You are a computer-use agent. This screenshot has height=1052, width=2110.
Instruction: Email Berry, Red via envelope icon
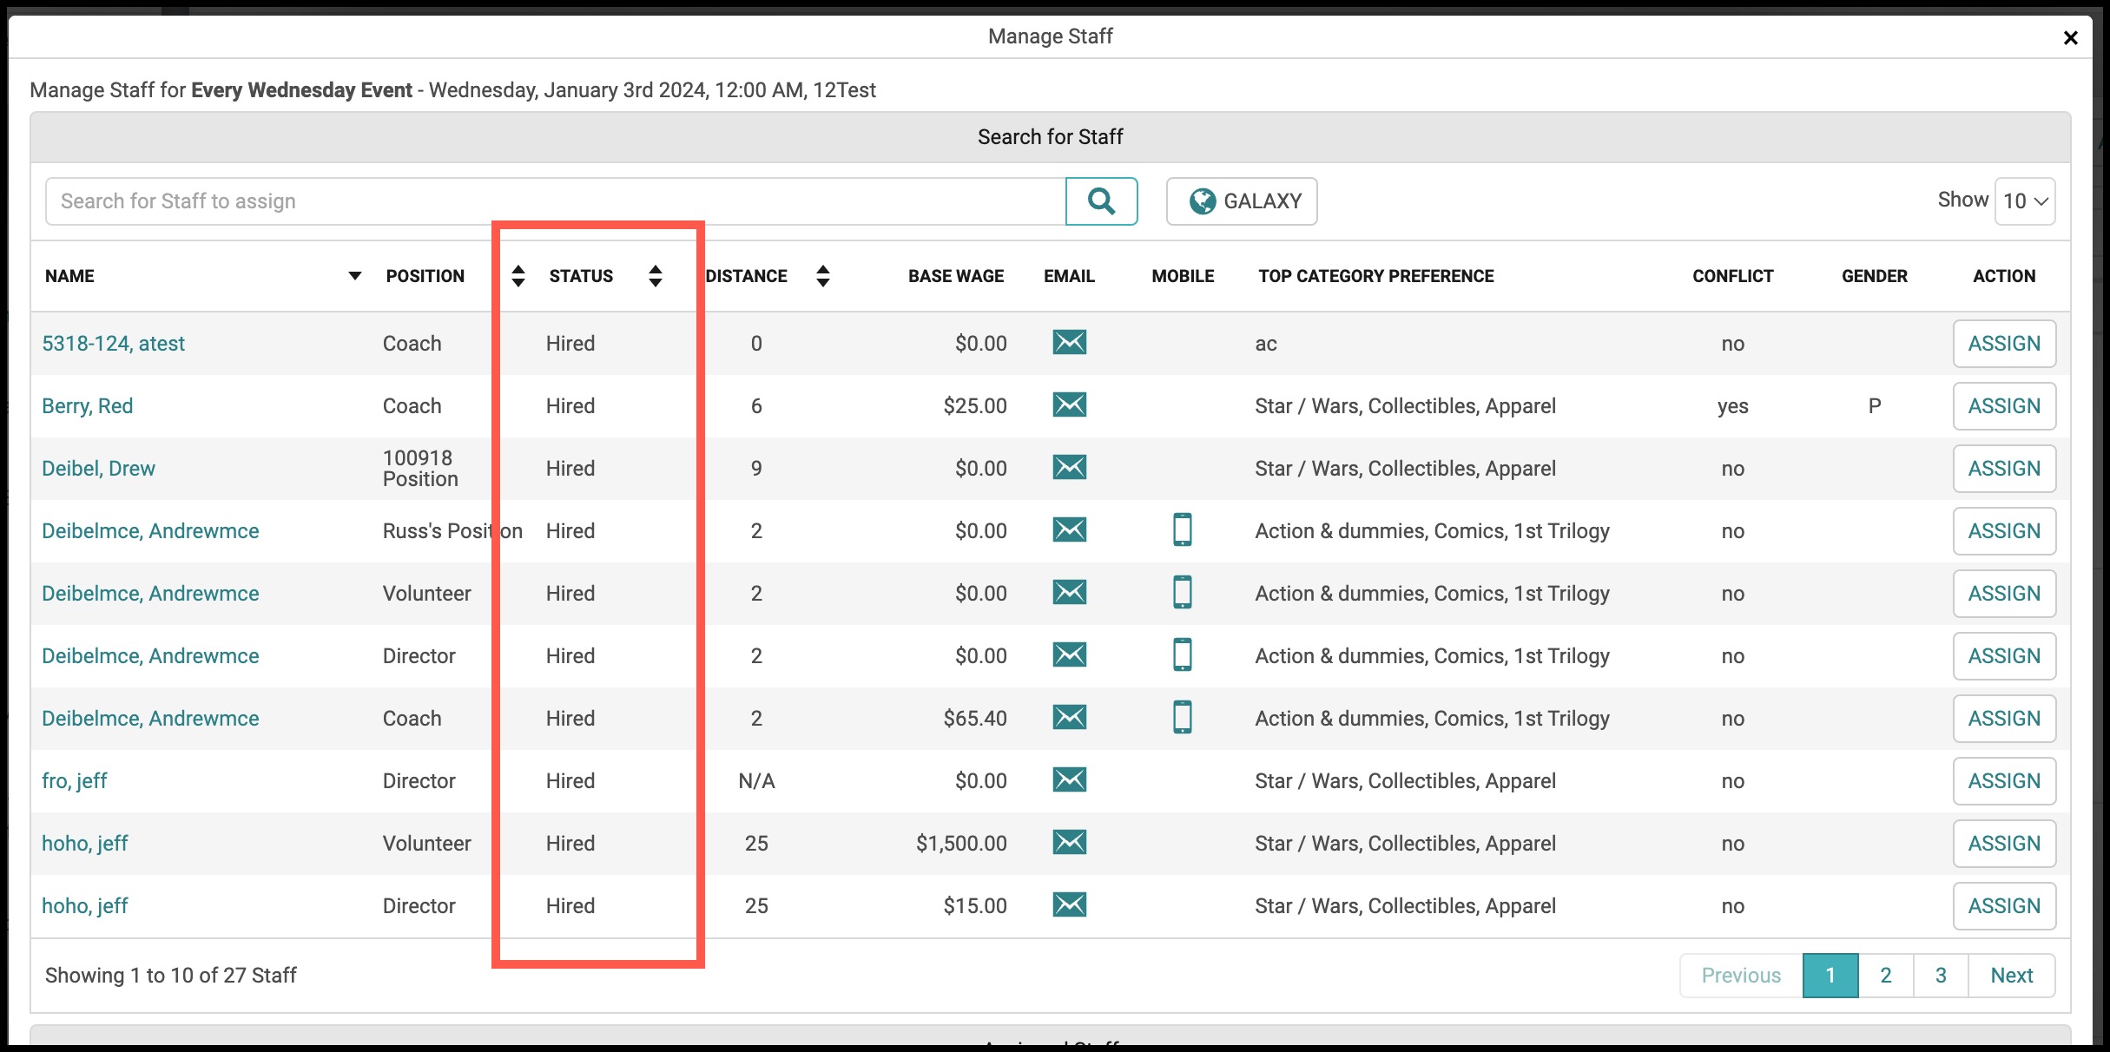pyautogui.click(x=1070, y=405)
